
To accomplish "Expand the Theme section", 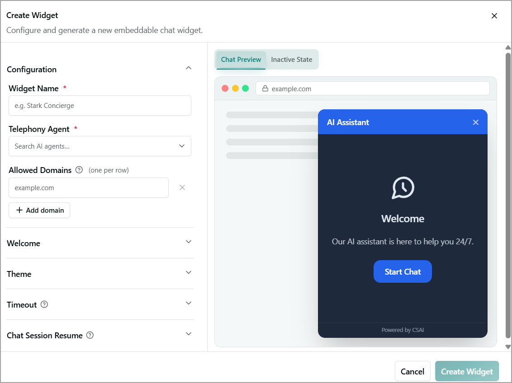I will point(100,274).
